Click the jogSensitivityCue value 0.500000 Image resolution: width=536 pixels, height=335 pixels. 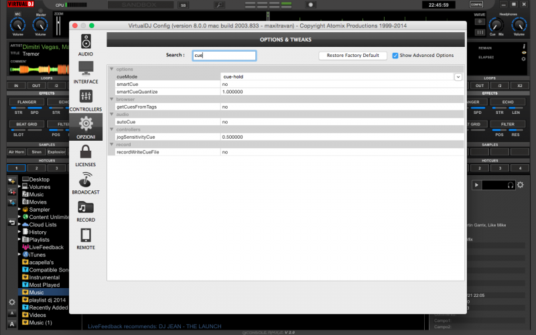click(x=232, y=137)
